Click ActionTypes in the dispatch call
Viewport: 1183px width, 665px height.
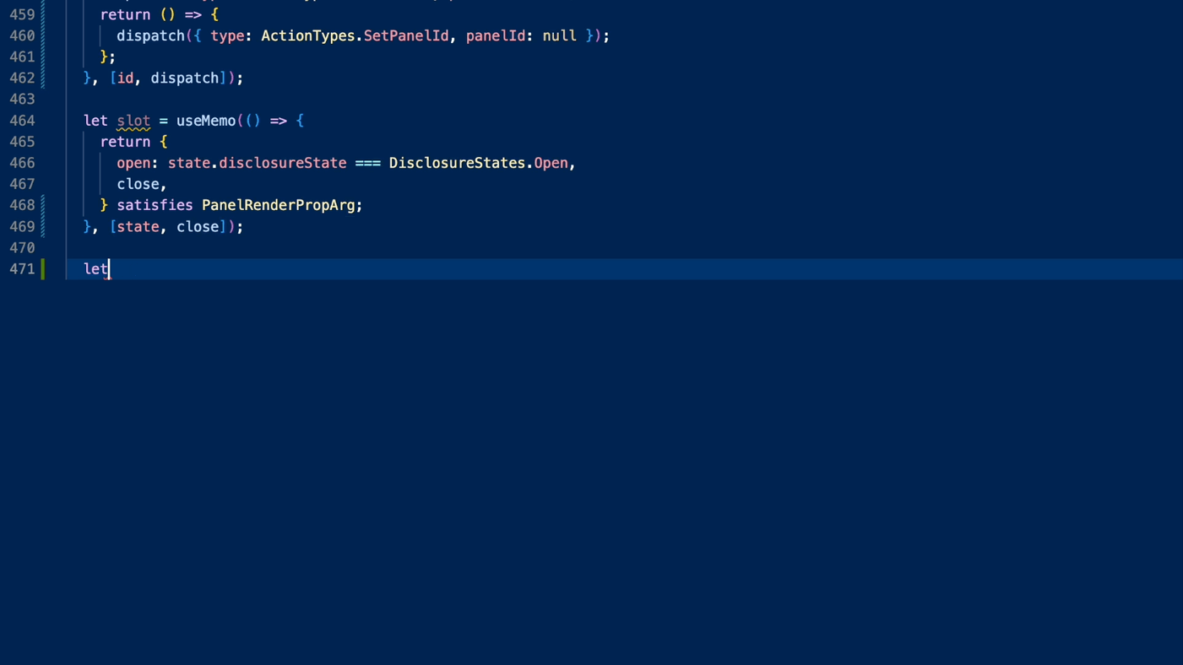pos(307,35)
